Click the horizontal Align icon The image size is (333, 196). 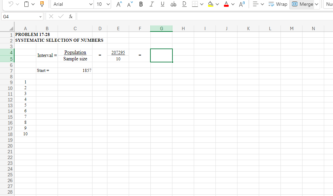pyautogui.click(x=255, y=4)
